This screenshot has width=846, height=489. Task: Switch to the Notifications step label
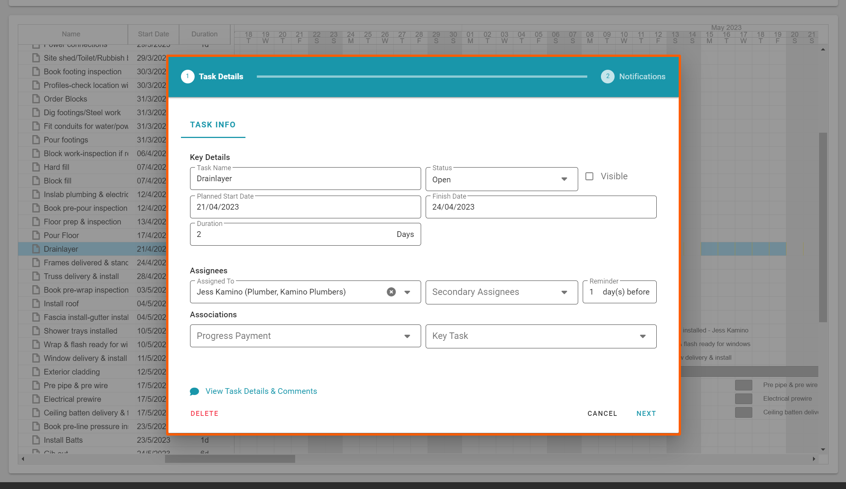tap(642, 77)
